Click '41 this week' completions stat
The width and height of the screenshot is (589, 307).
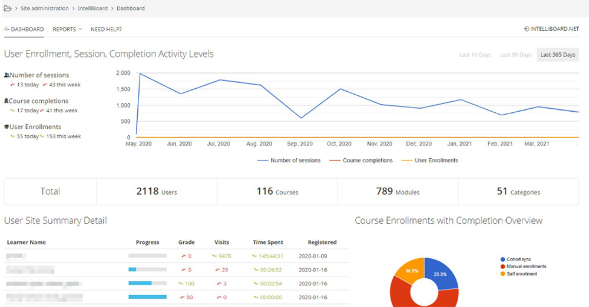click(59, 111)
